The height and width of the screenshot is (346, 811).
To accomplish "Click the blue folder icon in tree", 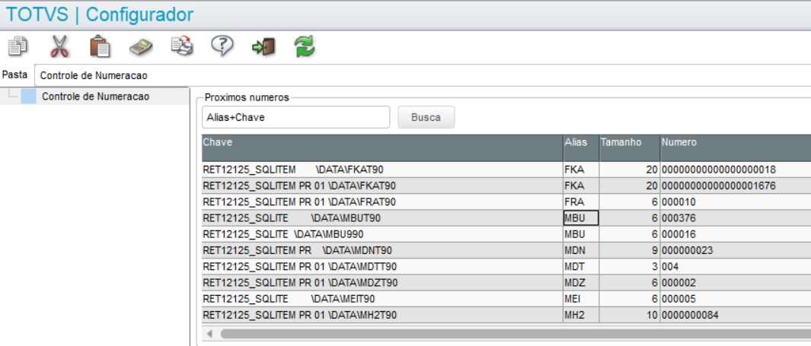I will point(28,97).
